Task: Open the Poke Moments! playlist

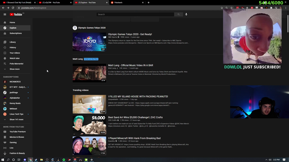Action: (x=15, y=63)
